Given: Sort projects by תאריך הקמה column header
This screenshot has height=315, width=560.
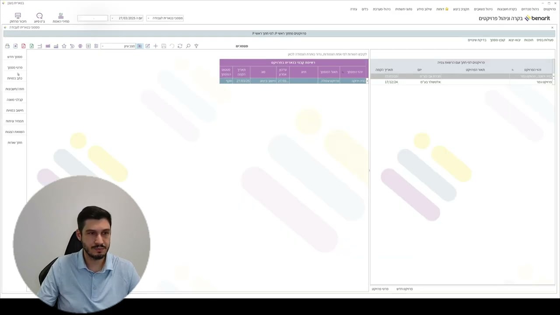Looking at the screenshot, I should [x=384, y=70].
